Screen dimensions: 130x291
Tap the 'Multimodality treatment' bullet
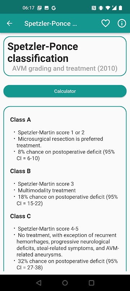(47, 190)
